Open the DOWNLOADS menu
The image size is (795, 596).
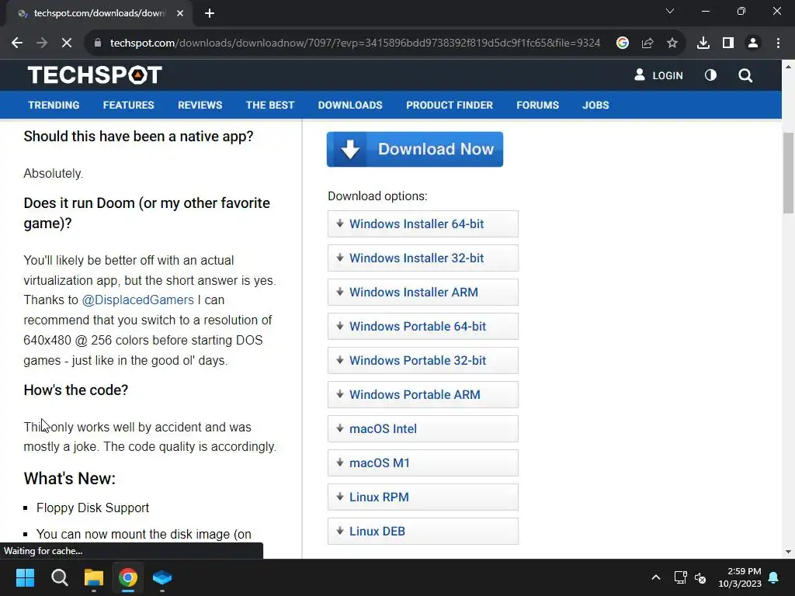click(x=350, y=105)
